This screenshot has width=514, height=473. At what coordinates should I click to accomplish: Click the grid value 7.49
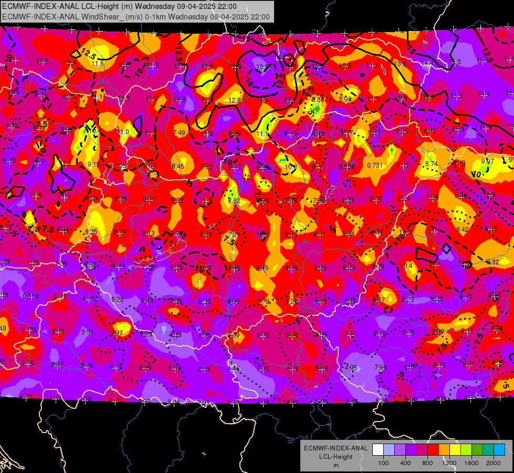click(x=179, y=132)
